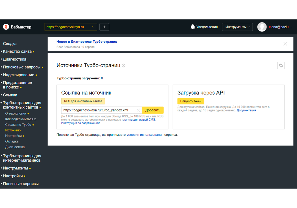297x208 pixels.
Task: Open Отладка submenu item
Action: point(12,141)
